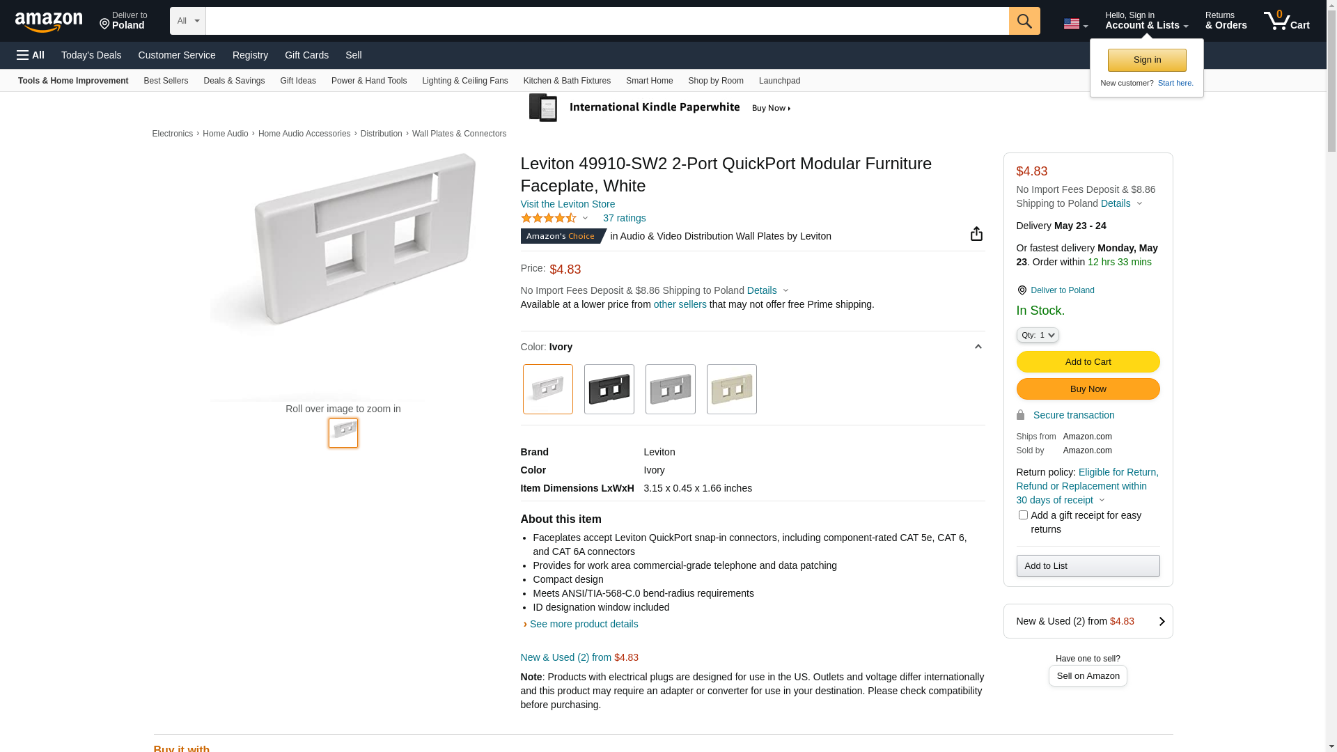
Task: Expand New & Used offers arrow
Action: coord(1161,621)
